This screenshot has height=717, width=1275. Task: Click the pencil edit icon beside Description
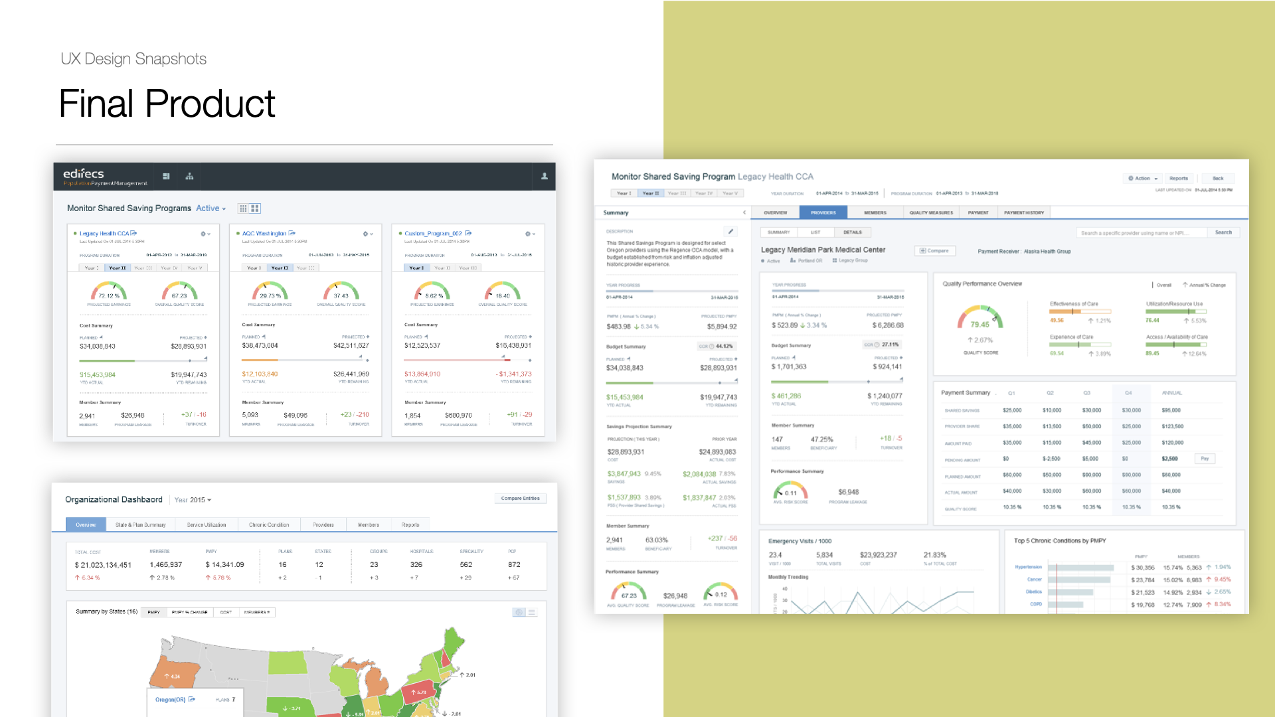tap(730, 232)
